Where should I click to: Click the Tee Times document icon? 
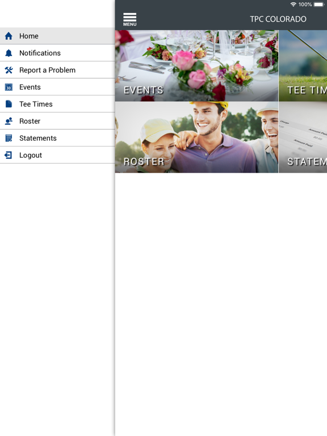tap(9, 104)
